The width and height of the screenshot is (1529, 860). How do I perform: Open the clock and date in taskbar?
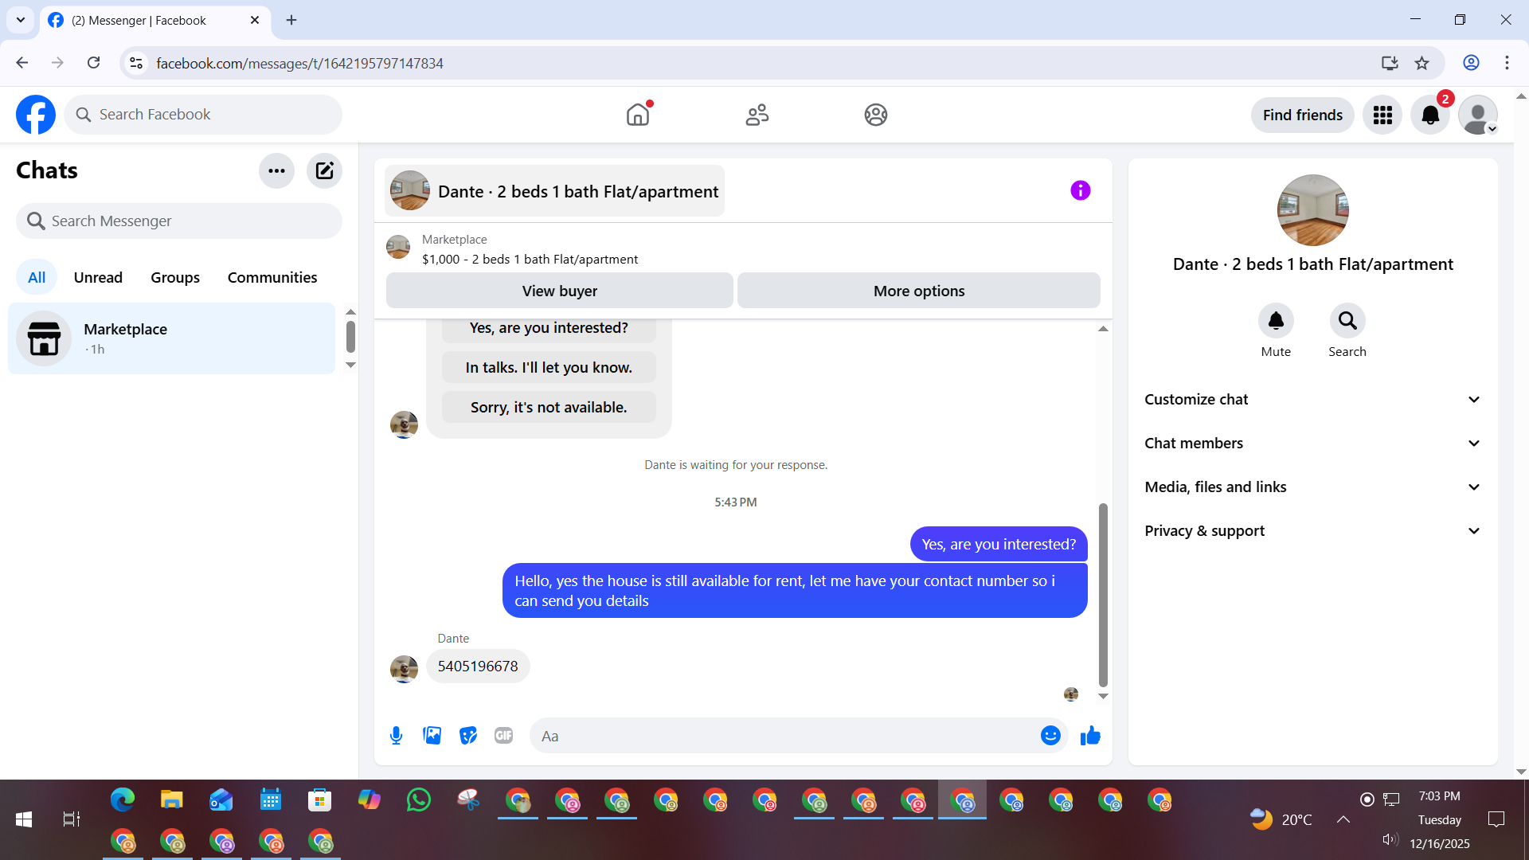pos(1439,819)
